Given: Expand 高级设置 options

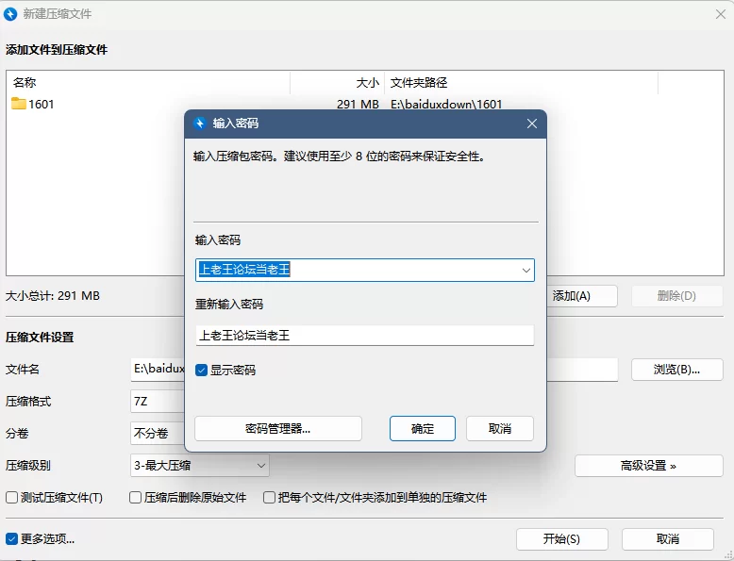Looking at the screenshot, I should click(x=648, y=466).
